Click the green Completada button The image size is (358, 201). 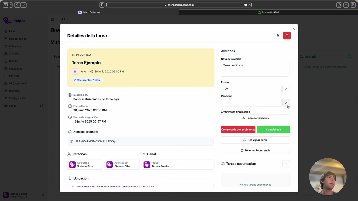point(273,130)
